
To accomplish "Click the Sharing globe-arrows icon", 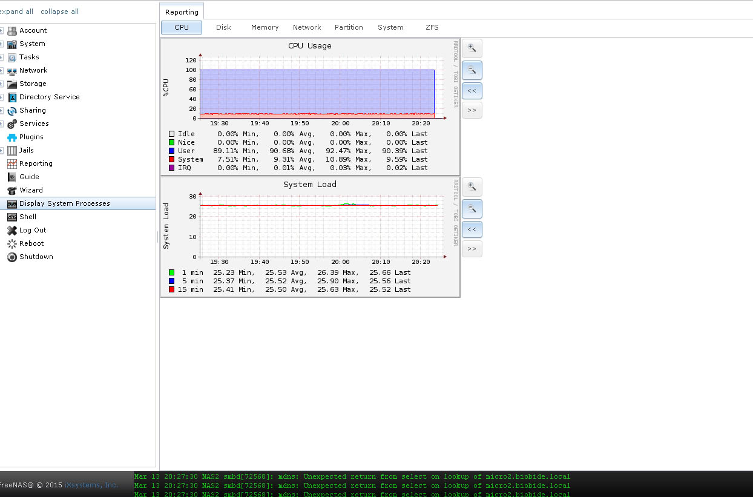I will 12,110.
